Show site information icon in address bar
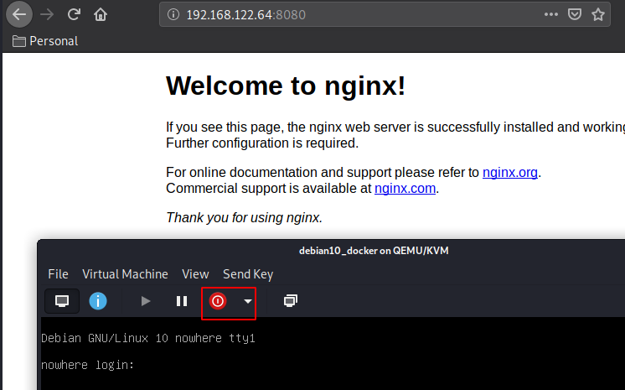The width and height of the screenshot is (625, 390). point(173,15)
